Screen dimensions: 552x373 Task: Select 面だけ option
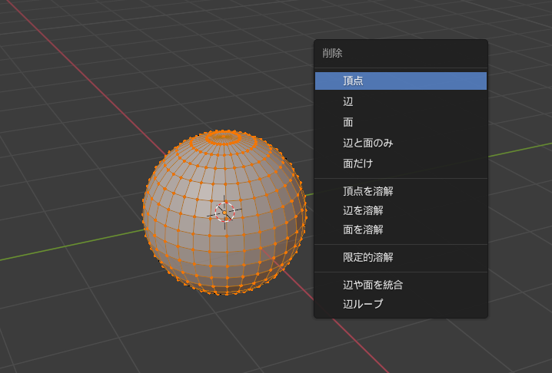401,163
